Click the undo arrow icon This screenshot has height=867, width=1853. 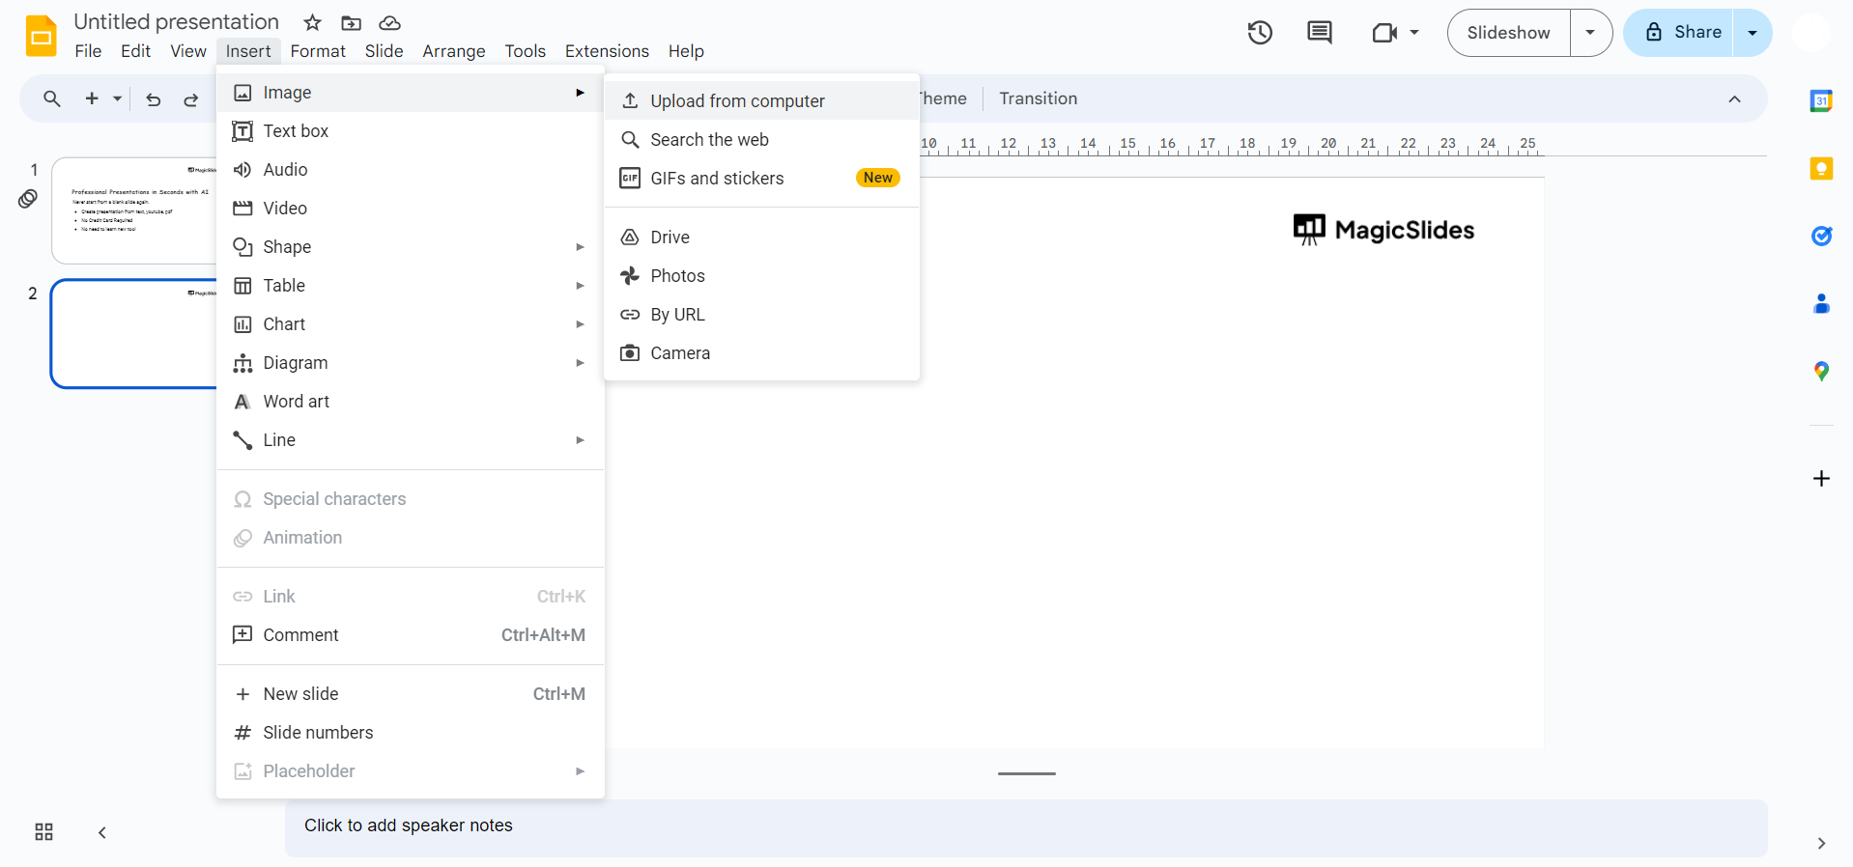coord(153,99)
